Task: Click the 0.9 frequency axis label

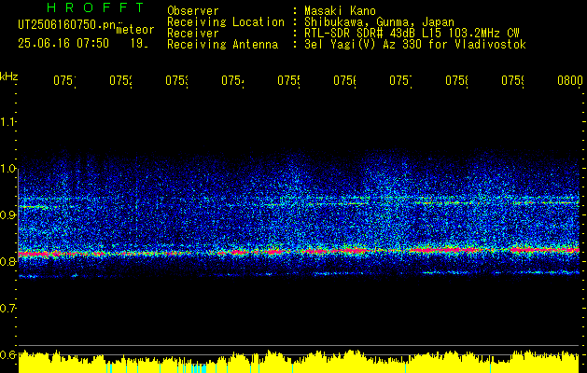Action: click(x=8, y=214)
